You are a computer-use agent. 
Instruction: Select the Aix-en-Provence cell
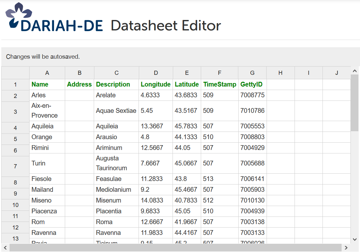[47, 111]
